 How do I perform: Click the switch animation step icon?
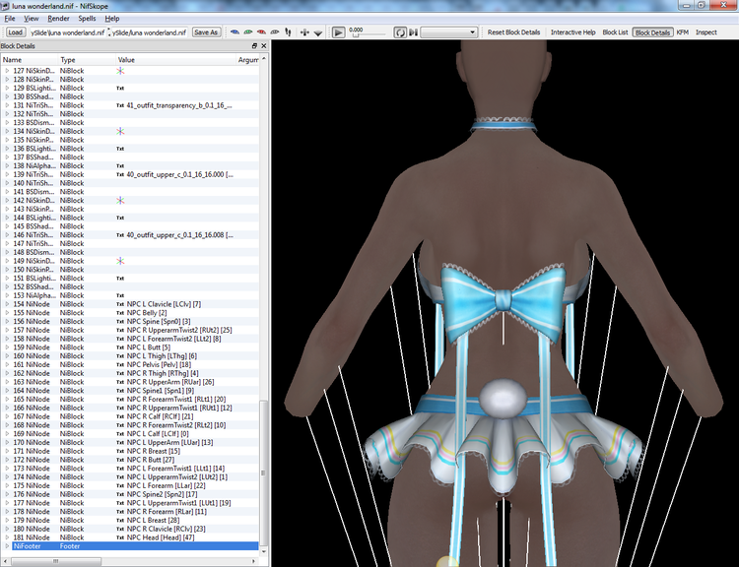point(413,32)
